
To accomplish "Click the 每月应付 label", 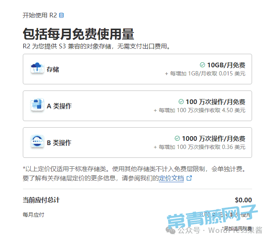I will coord(33,215).
